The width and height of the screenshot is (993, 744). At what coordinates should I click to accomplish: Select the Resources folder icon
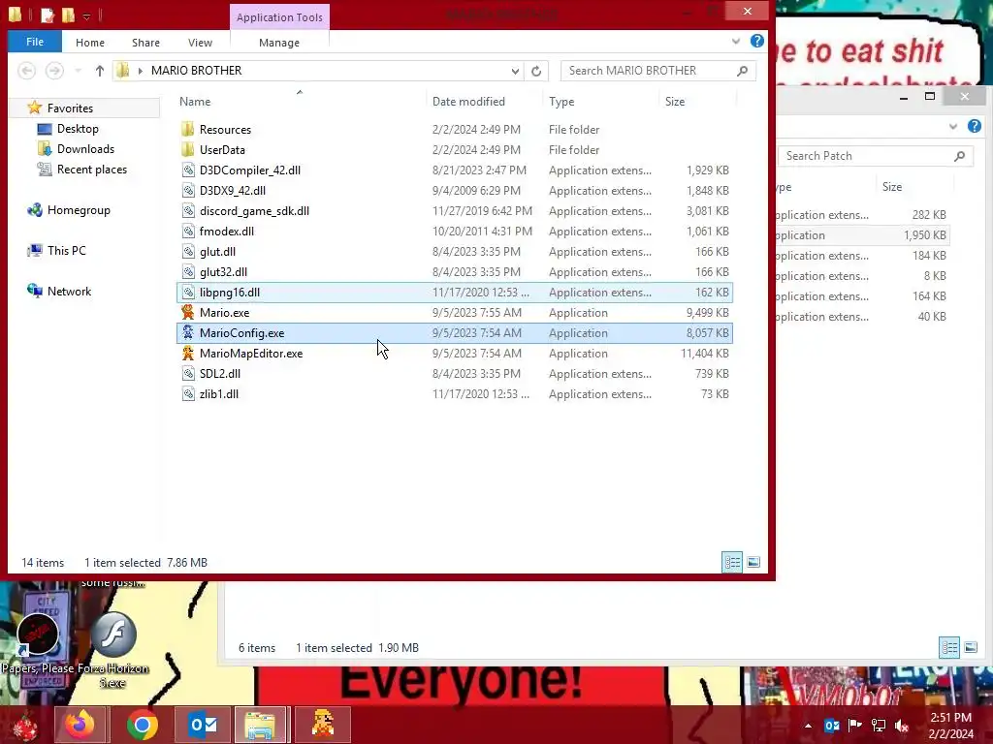click(187, 129)
